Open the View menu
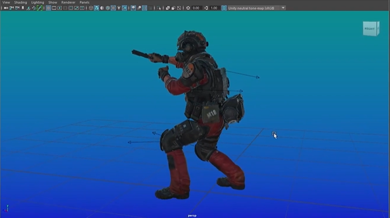 click(6, 2)
